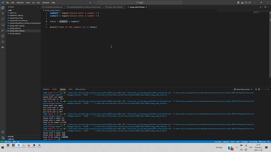The height and width of the screenshot is (152, 271).
Task: Switch to OUTPUT panel tab
Action: point(55,89)
